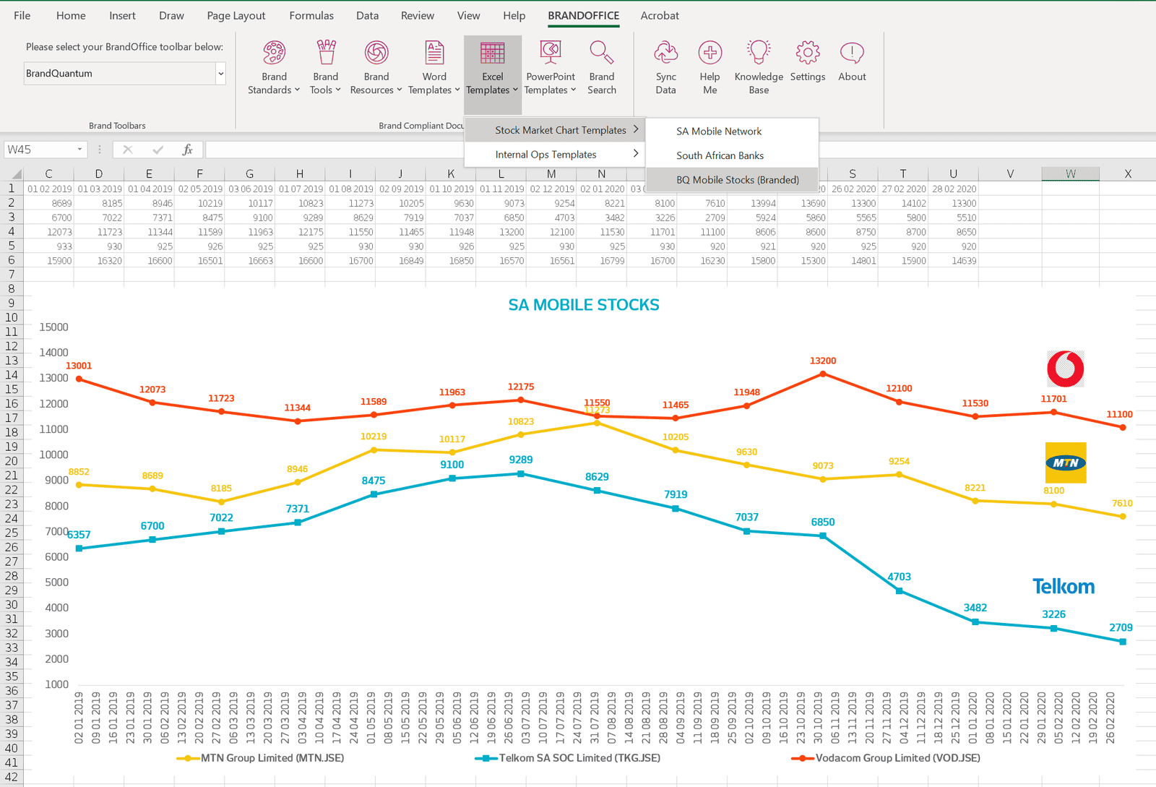Click the Insert Function fx icon
Image resolution: width=1156 pixels, height=787 pixels.
point(188,150)
